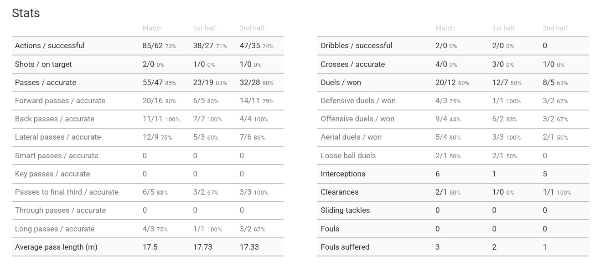Screen dimensions: 600x271
Task: Click the Aerial duels / won label
Action: 351,137
